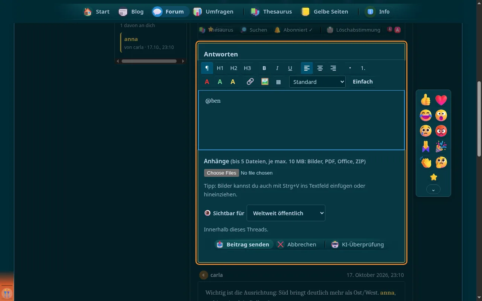Pick the thinking face emoji
The height and width of the screenshot is (301, 482).
pos(441,162)
